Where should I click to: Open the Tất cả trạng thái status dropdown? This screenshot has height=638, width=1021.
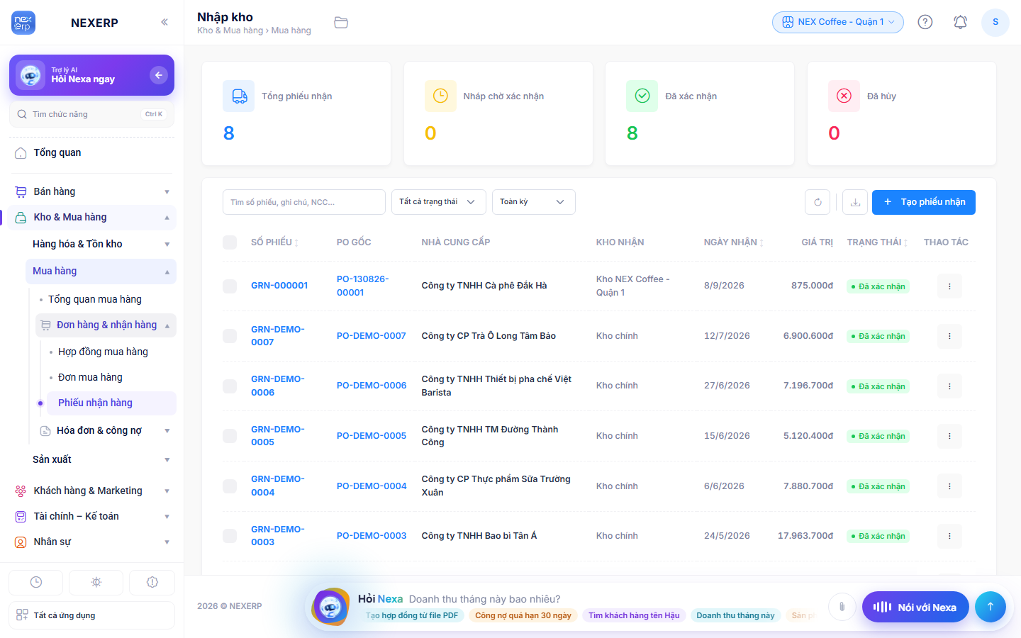(438, 202)
